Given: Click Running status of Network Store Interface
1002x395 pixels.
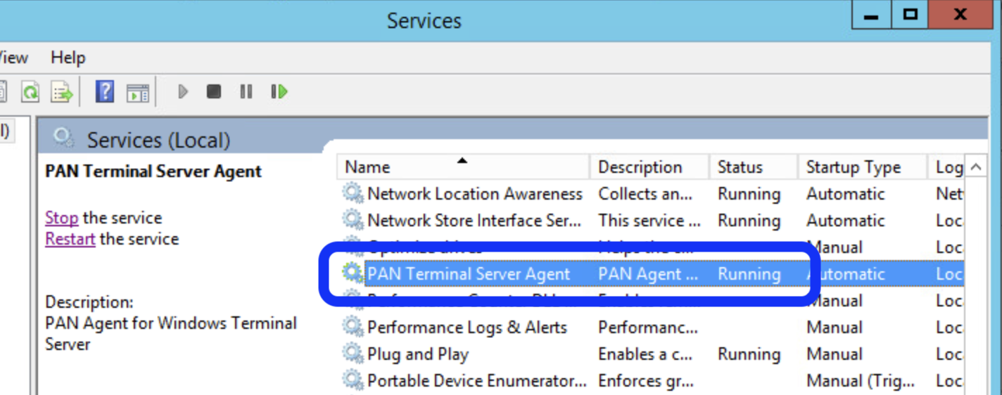Looking at the screenshot, I should click(749, 221).
